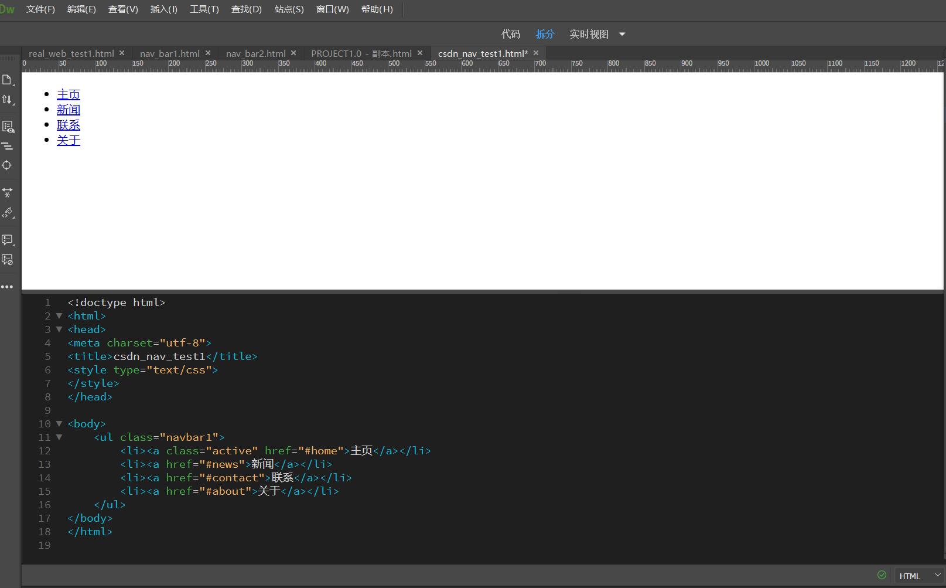Open the 实时视图 dropdown arrow
The image size is (946, 588).
(621, 34)
